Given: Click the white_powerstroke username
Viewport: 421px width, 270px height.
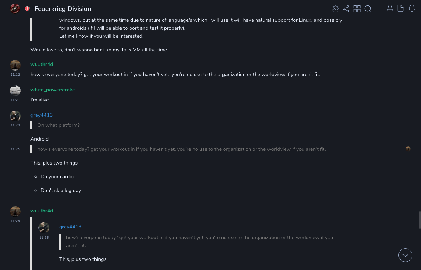Looking at the screenshot, I should pos(53,90).
